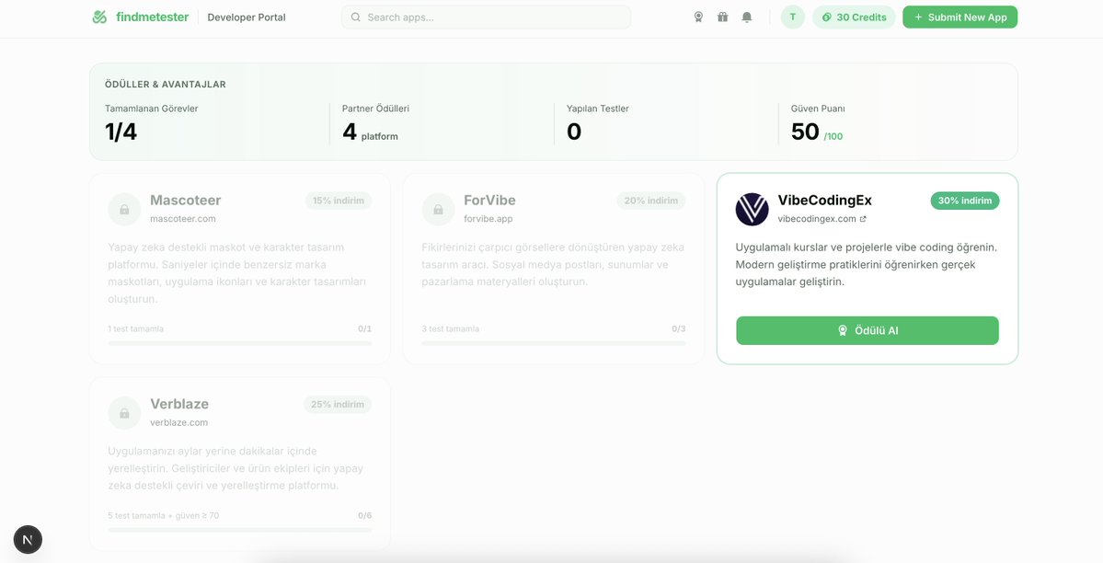The image size is (1103, 563).
Task: Click the Mascoteer progress bar
Action: tap(240, 343)
